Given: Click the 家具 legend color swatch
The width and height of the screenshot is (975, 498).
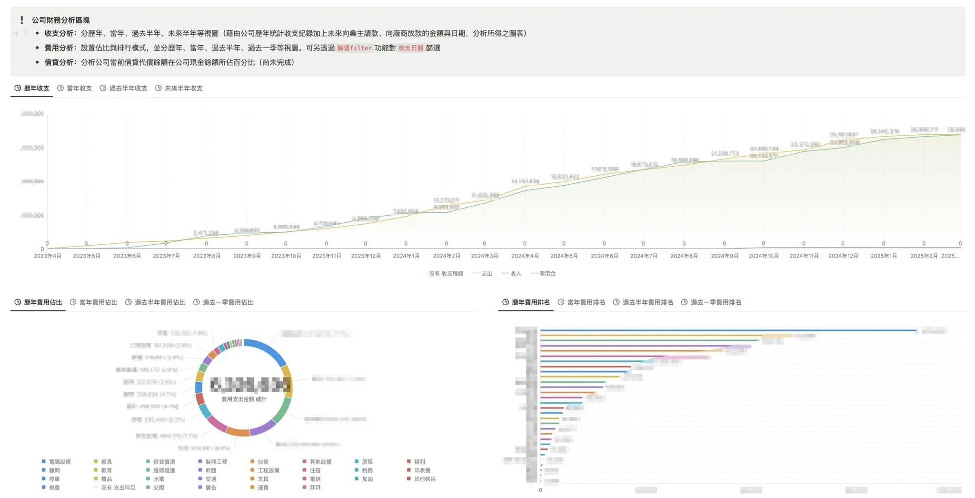Looking at the screenshot, I should coord(96,461).
